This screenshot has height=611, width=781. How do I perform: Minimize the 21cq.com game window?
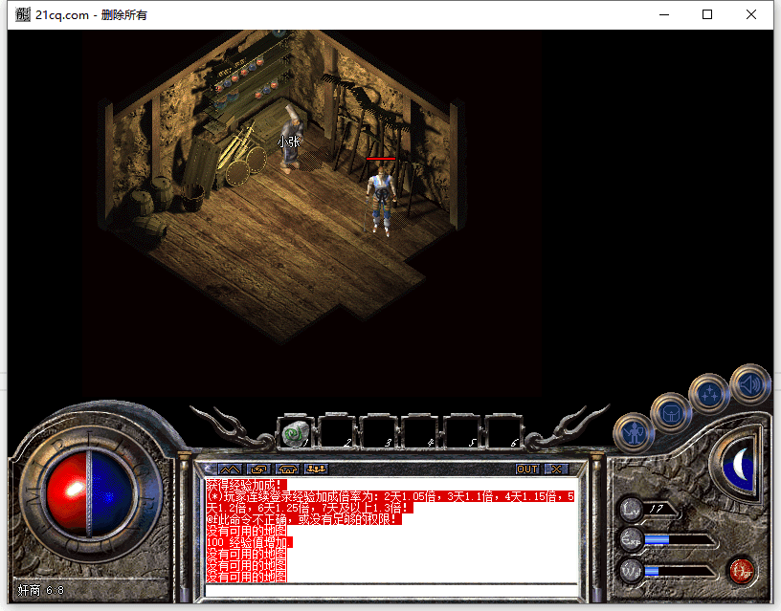pos(664,14)
